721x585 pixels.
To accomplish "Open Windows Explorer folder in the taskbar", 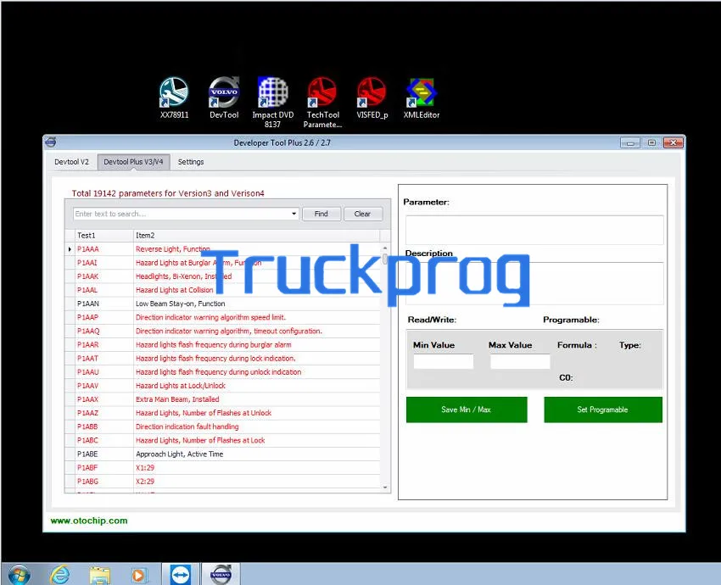I will coord(100,575).
